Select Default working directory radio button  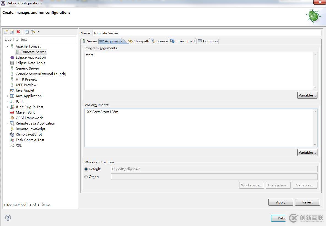(86, 169)
